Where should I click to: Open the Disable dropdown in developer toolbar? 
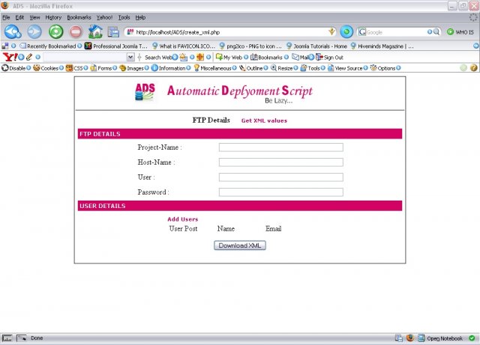pos(16,68)
